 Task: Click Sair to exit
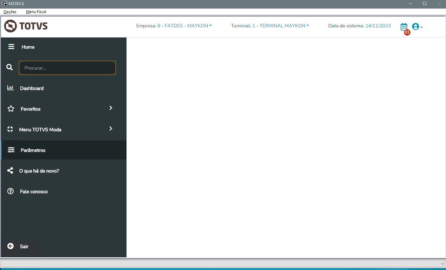coord(24,246)
